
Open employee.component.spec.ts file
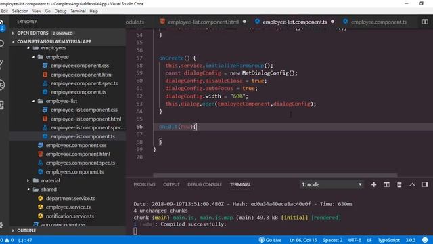[x=84, y=83]
